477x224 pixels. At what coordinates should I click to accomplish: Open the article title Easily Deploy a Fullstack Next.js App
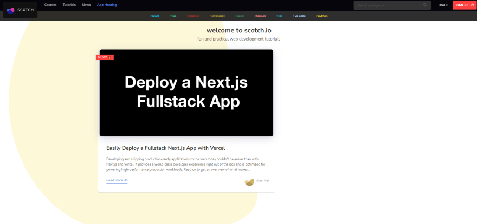pyautogui.click(x=165, y=148)
